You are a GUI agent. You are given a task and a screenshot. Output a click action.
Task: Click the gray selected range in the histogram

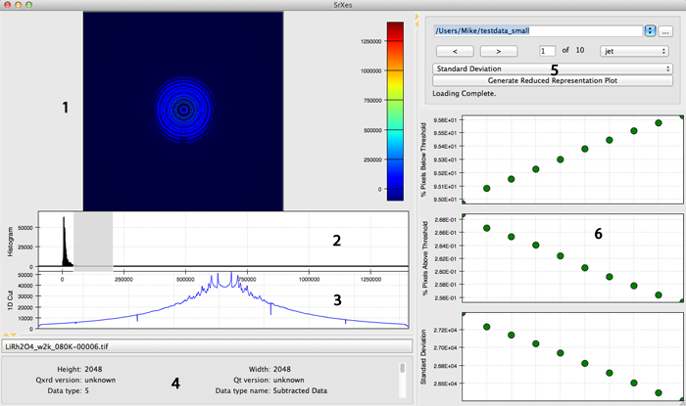click(93, 242)
